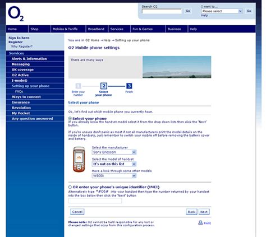Open I-mode in sidebar
The image size is (266, 237).
(x=35, y=81)
